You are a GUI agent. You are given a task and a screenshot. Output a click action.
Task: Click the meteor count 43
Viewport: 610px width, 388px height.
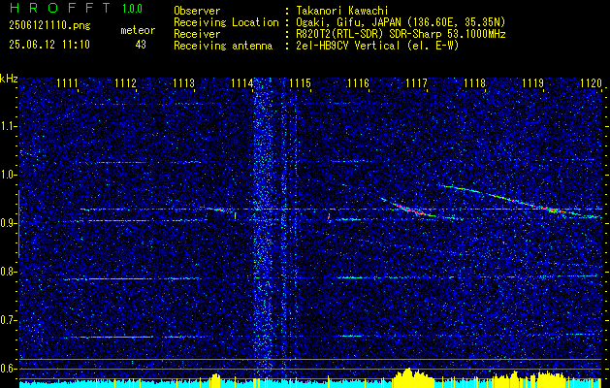point(141,45)
